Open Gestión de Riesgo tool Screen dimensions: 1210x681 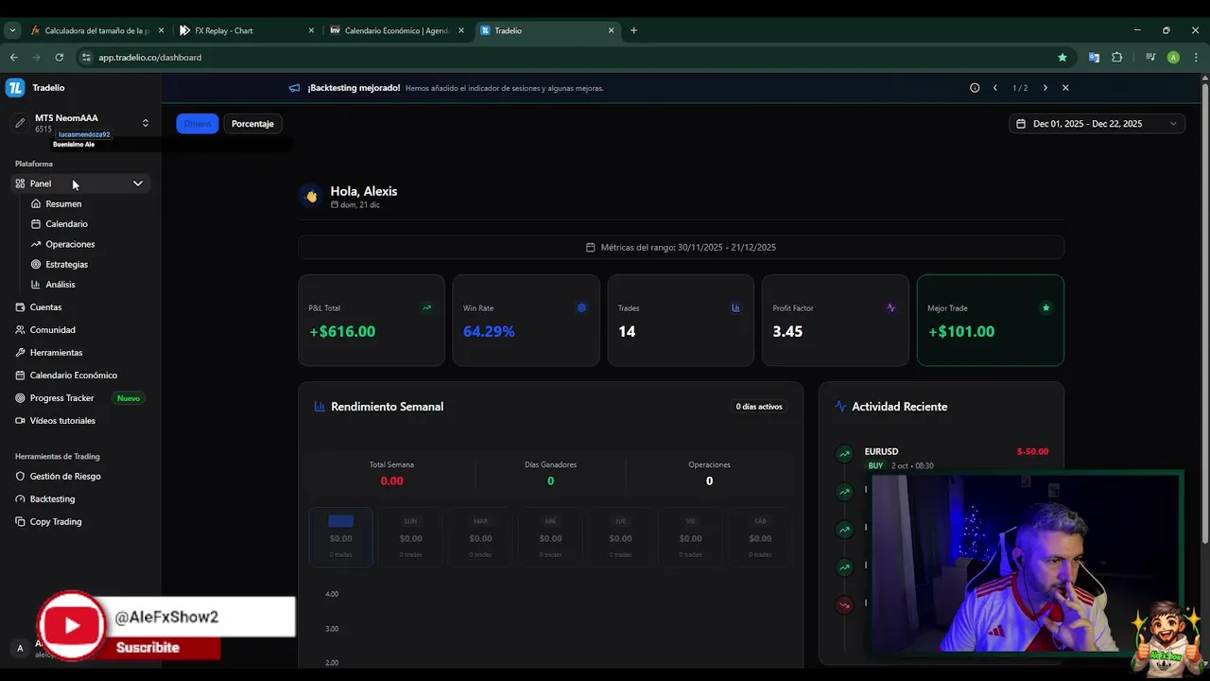(65, 477)
